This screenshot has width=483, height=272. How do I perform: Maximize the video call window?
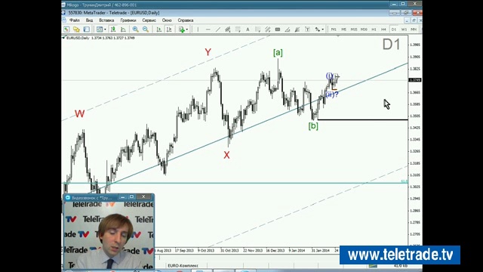[x=132, y=196]
